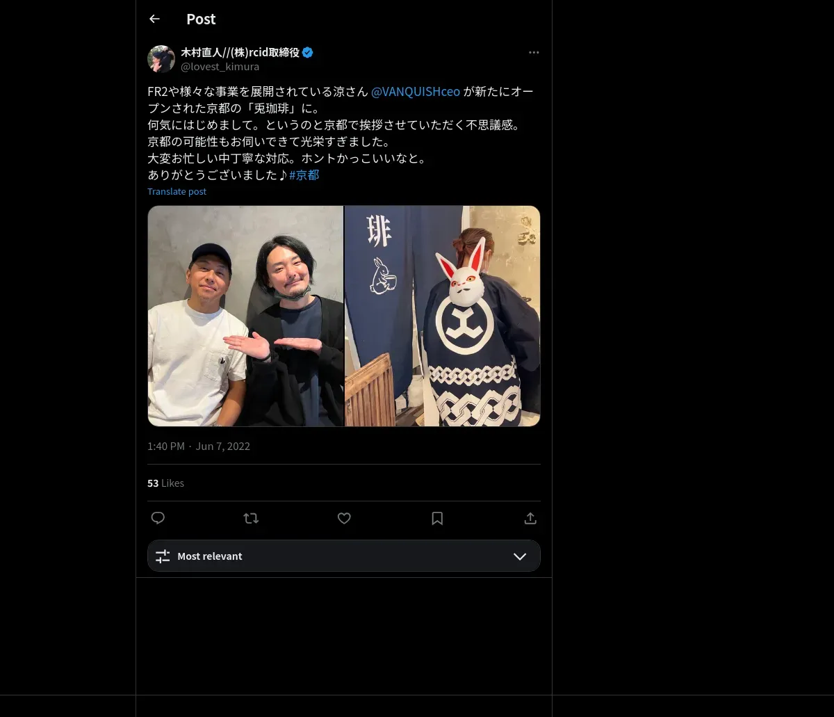Share the post via upload icon
The height and width of the screenshot is (717, 834).
(530, 518)
